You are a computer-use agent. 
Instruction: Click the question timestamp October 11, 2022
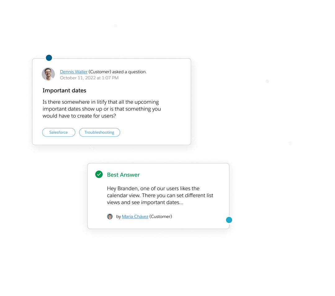(89, 78)
